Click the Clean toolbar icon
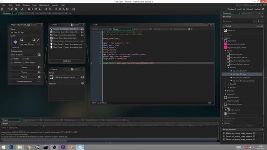267x150 pixels. pos(40,9)
